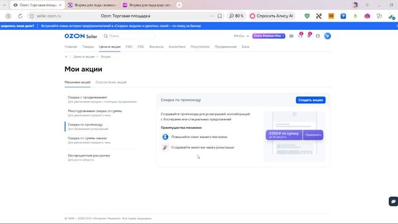Click the browser back or account icon left of reload
The height and width of the screenshot is (224, 398).
click(x=8, y=16)
